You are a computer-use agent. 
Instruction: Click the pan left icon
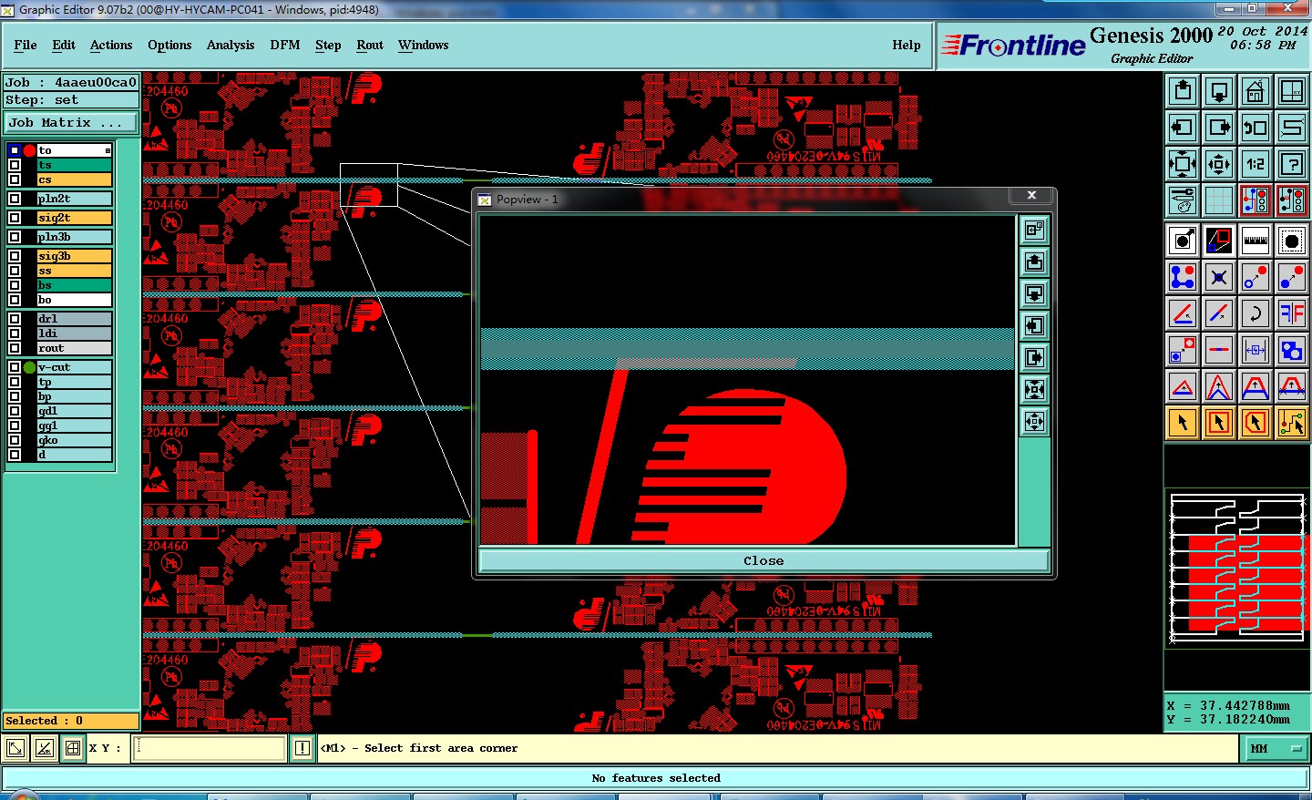point(1183,128)
